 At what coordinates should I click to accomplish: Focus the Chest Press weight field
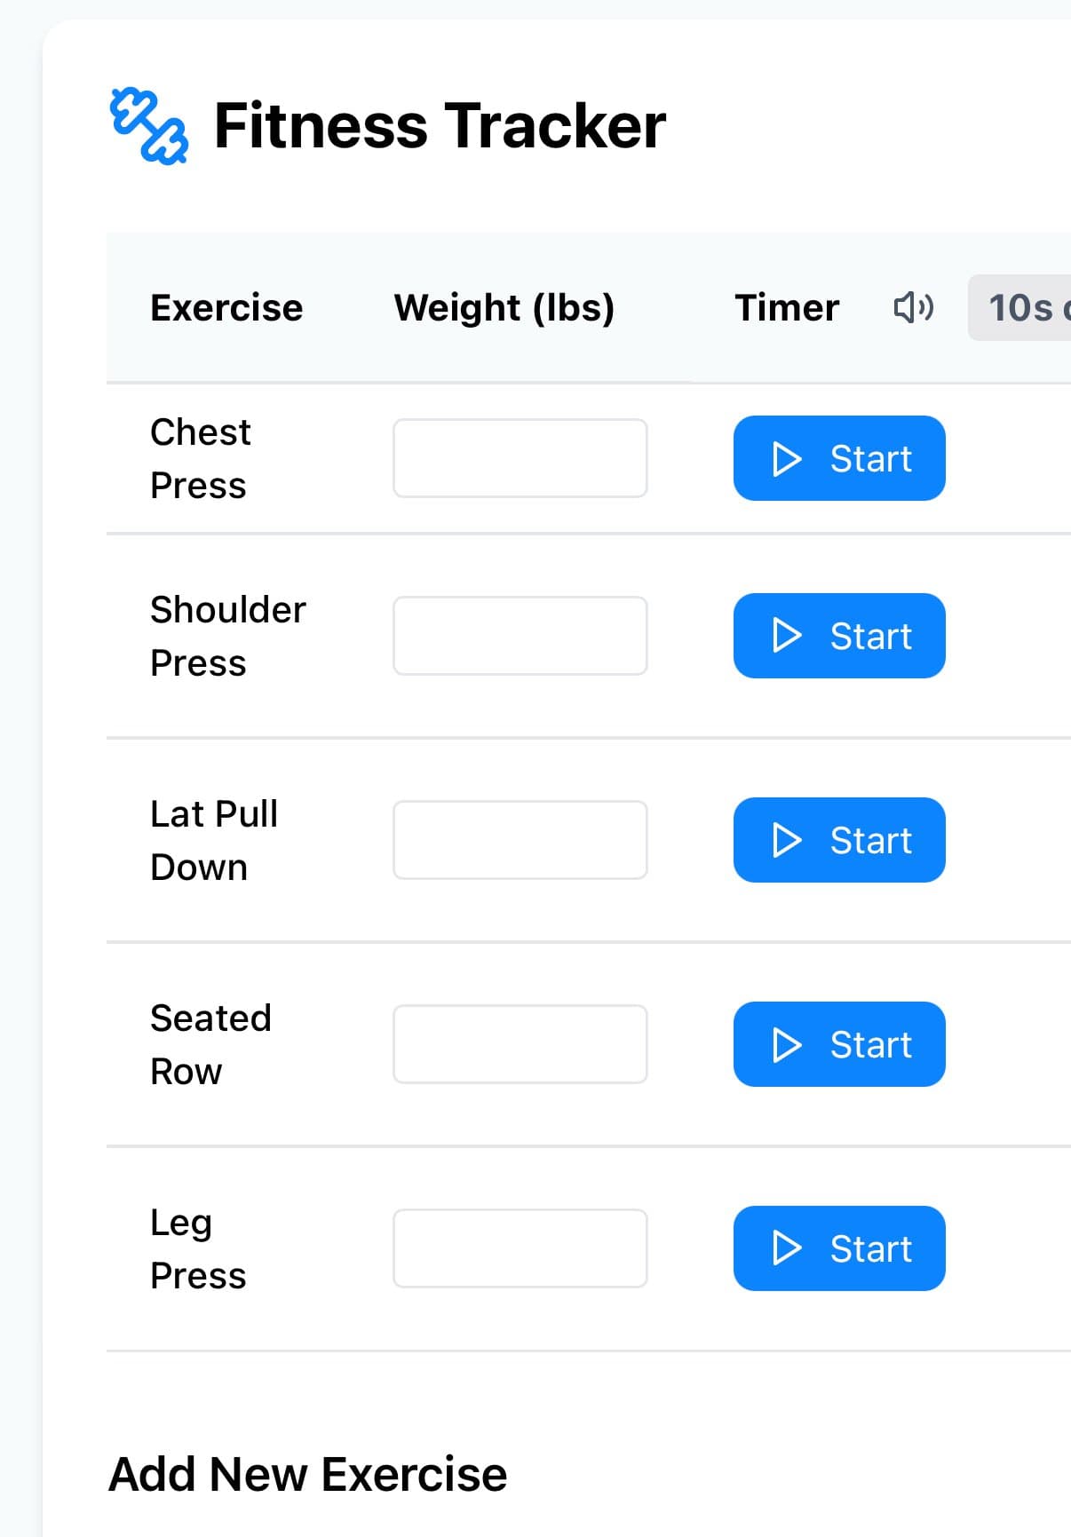pyautogui.click(x=520, y=458)
